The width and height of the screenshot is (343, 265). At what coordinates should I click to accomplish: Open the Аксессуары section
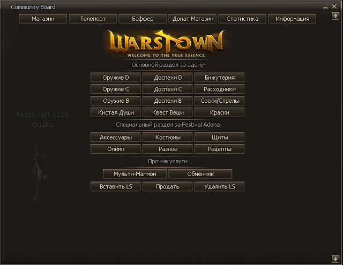point(116,137)
